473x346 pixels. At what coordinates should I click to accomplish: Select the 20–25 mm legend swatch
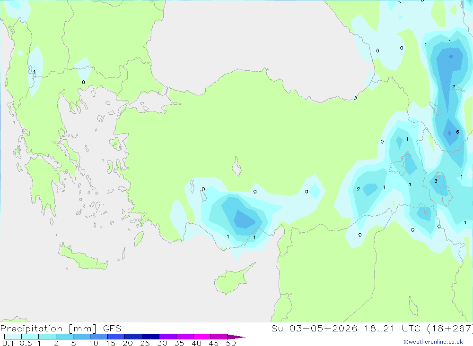click(133, 337)
